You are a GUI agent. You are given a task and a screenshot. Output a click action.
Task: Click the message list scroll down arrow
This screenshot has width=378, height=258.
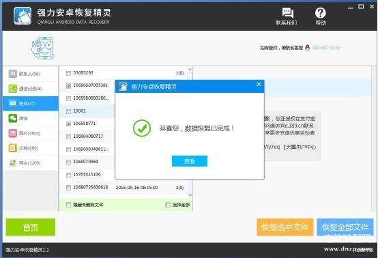click(x=190, y=195)
